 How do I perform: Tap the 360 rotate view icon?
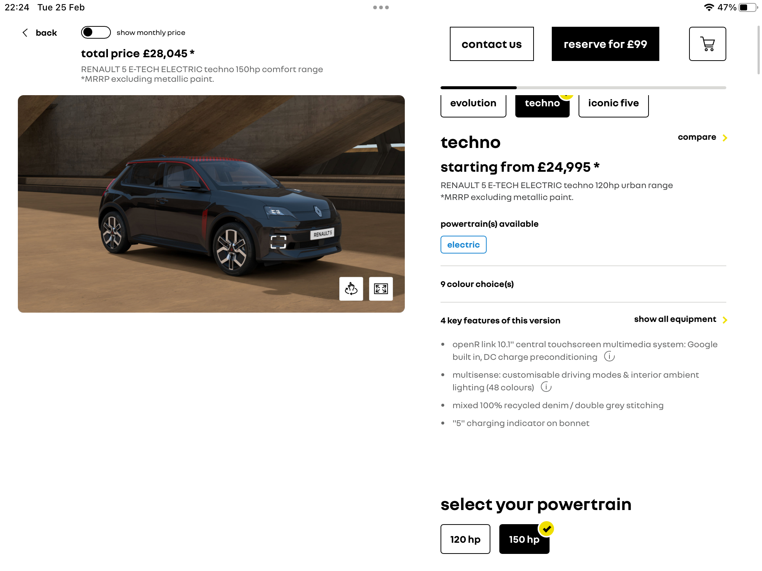click(x=351, y=289)
